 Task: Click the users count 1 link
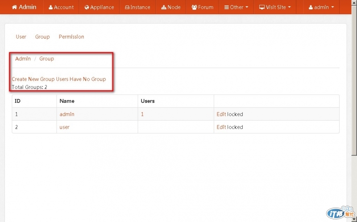[142, 114]
